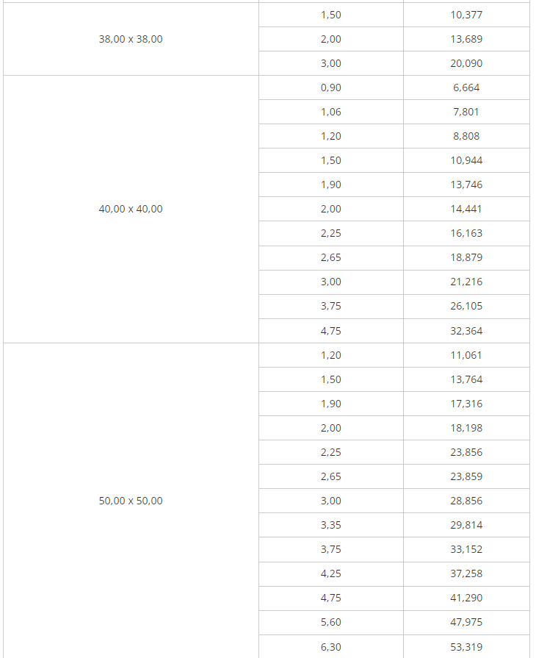Select the weight value 11,061
The height and width of the screenshot is (658, 536).
click(x=466, y=355)
